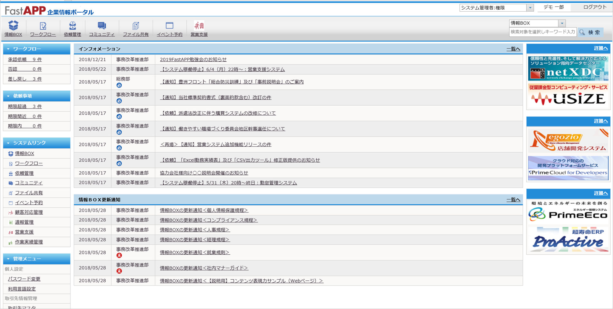
Task: Open 営業支援 toolbar icon
Action: pos(199,28)
